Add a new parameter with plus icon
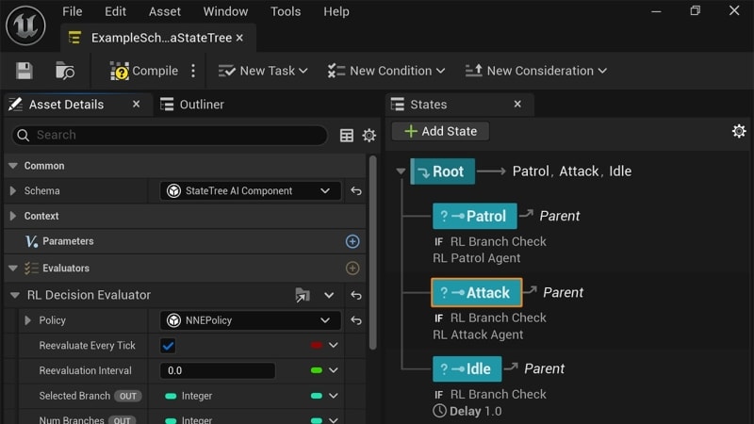Image resolution: width=754 pixels, height=424 pixels. 352,241
